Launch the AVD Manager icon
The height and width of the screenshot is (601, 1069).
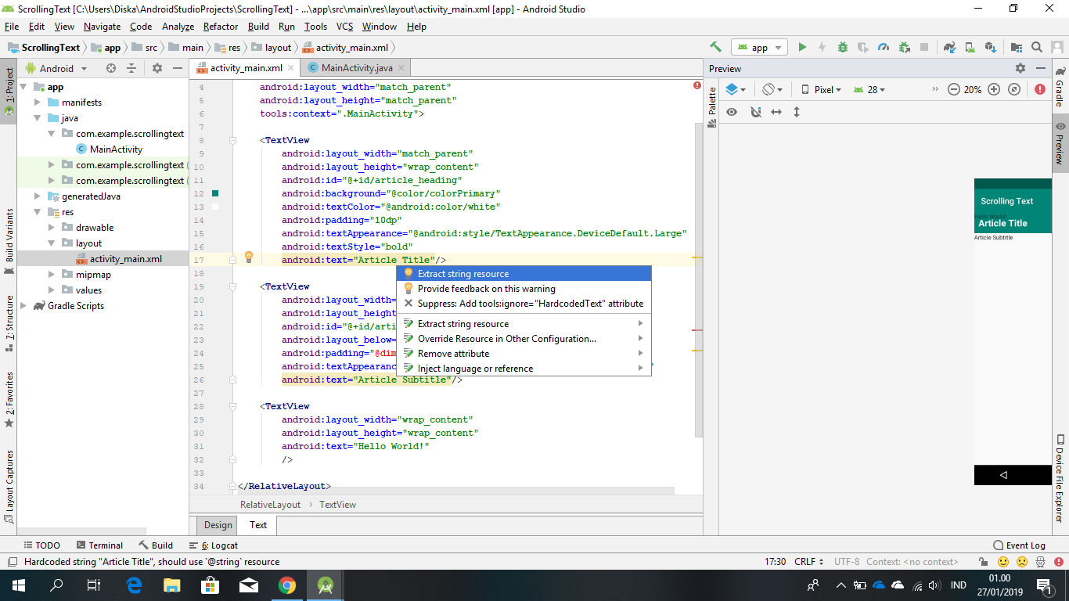969,47
